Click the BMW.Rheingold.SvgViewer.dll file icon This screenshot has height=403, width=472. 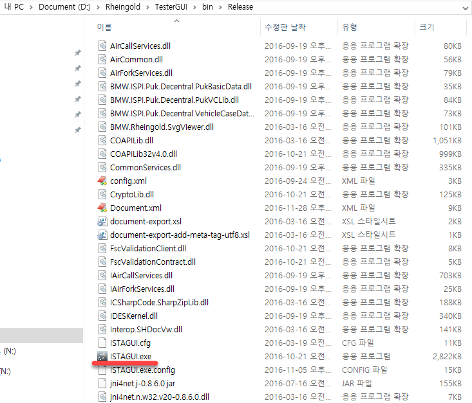pos(102,127)
